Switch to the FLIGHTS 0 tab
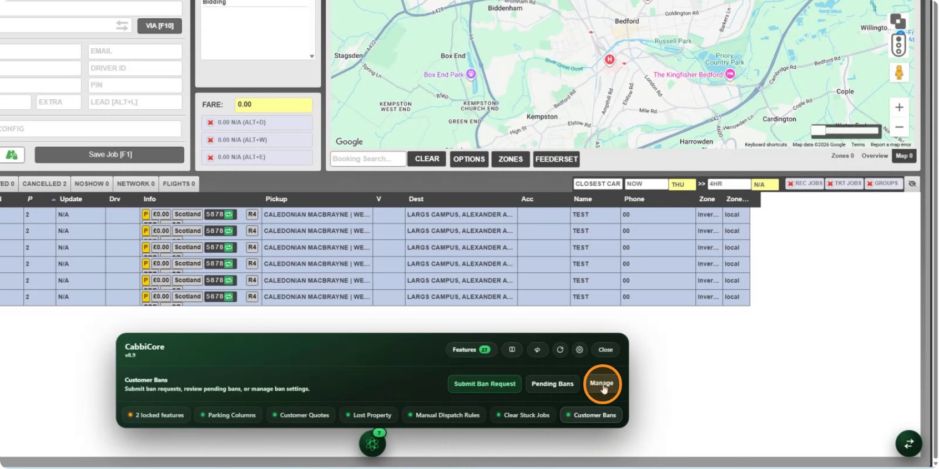The image size is (939, 469). click(179, 184)
